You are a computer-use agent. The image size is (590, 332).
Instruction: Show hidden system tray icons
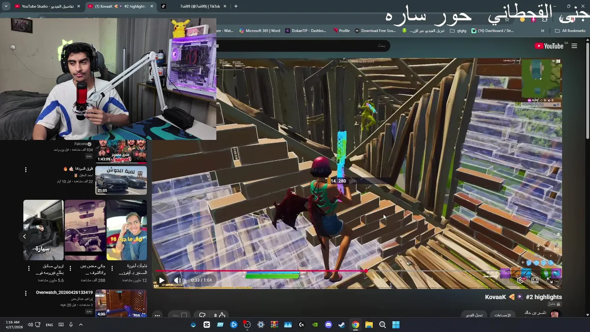pos(81,325)
